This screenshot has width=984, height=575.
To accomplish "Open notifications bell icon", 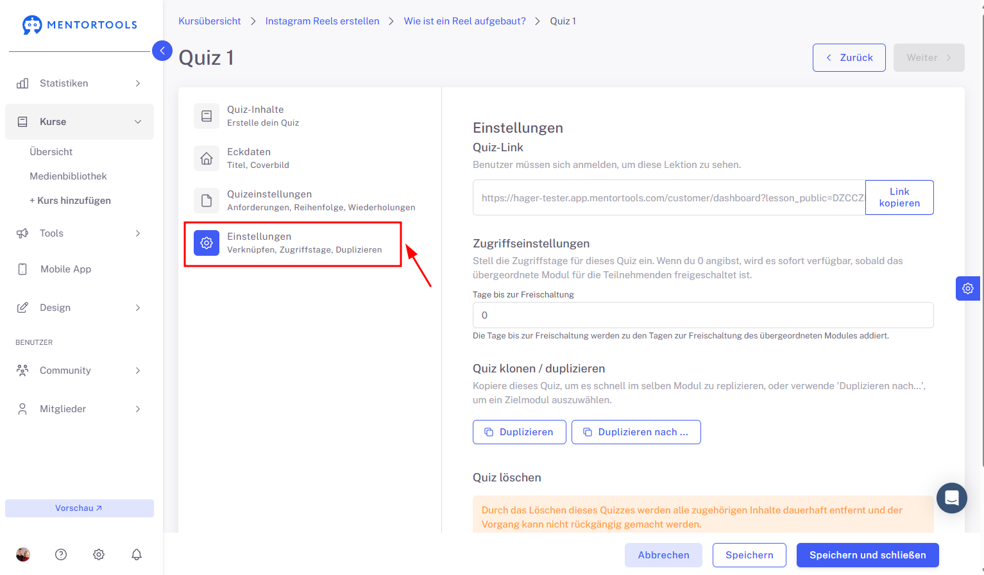I will point(137,554).
